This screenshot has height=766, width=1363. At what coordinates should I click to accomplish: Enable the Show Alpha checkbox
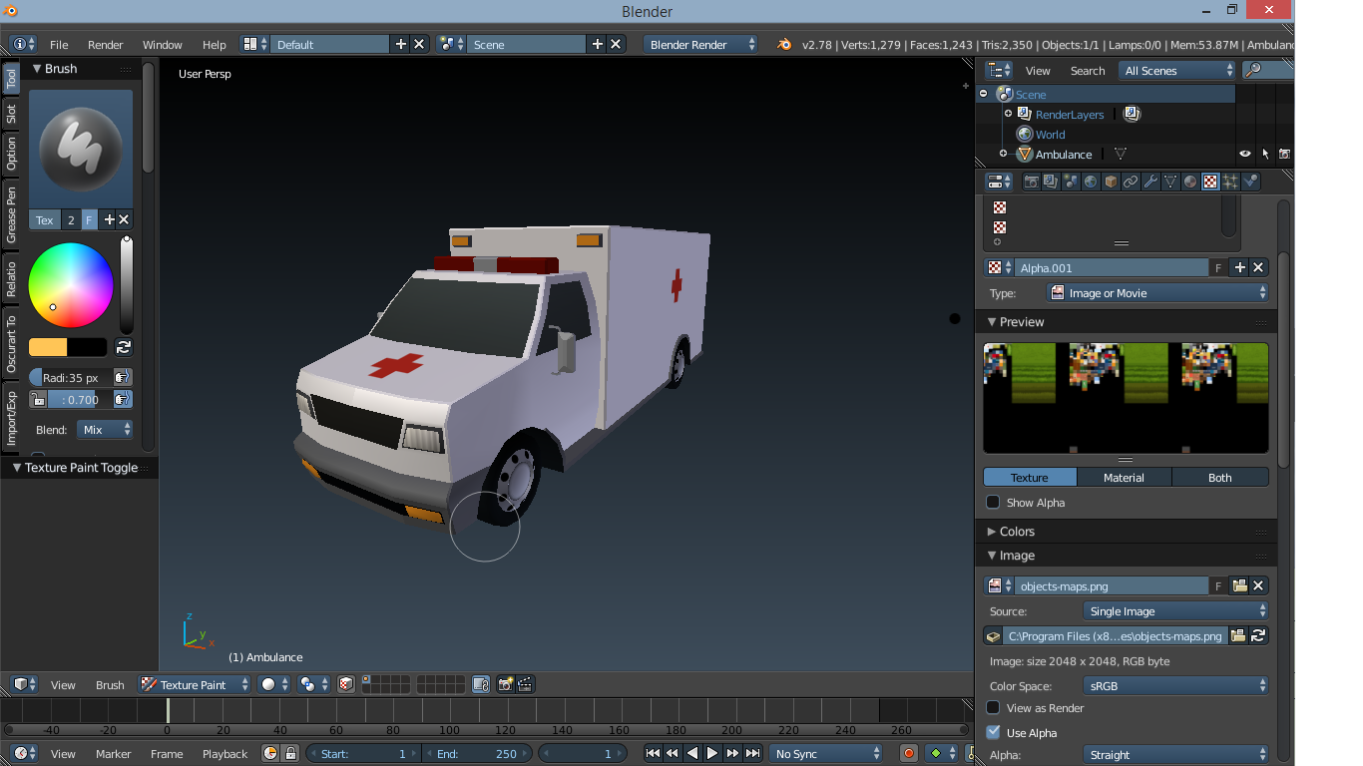[993, 503]
